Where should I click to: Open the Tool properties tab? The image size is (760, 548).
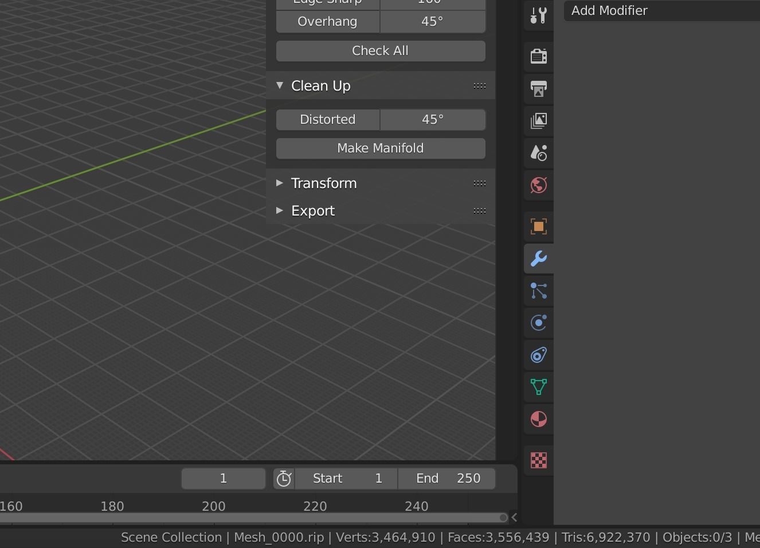[x=538, y=15]
